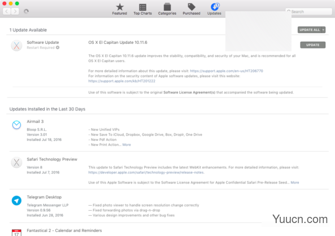Expand Safari Technology Preview More link
Viewport: 335px width, 236px height.
click(295, 182)
